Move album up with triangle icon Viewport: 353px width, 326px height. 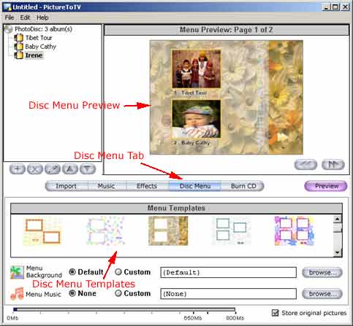click(x=70, y=169)
